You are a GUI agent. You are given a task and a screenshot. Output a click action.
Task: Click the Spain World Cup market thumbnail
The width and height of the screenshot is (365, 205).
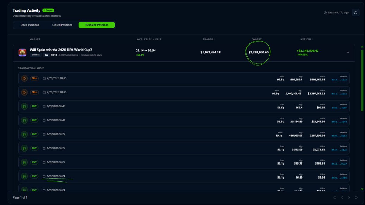pyautogui.click(x=23, y=52)
